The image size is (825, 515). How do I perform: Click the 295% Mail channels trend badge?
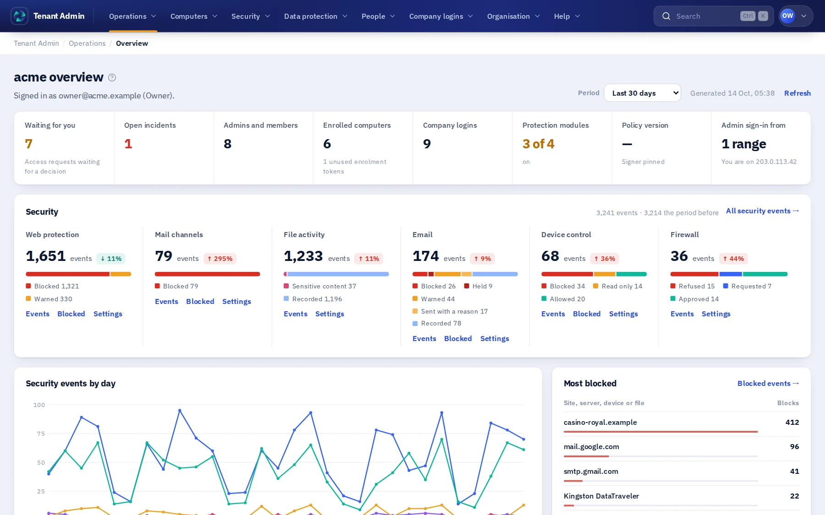coord(220,259)
